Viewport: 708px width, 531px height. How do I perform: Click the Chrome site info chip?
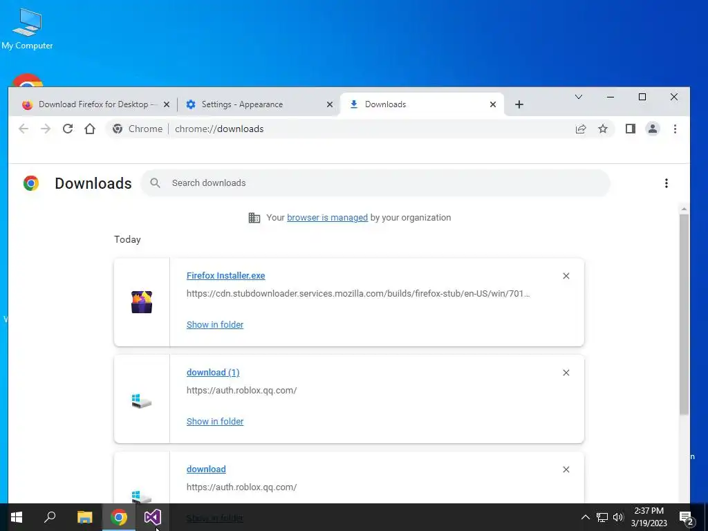[x=138, y=129]
